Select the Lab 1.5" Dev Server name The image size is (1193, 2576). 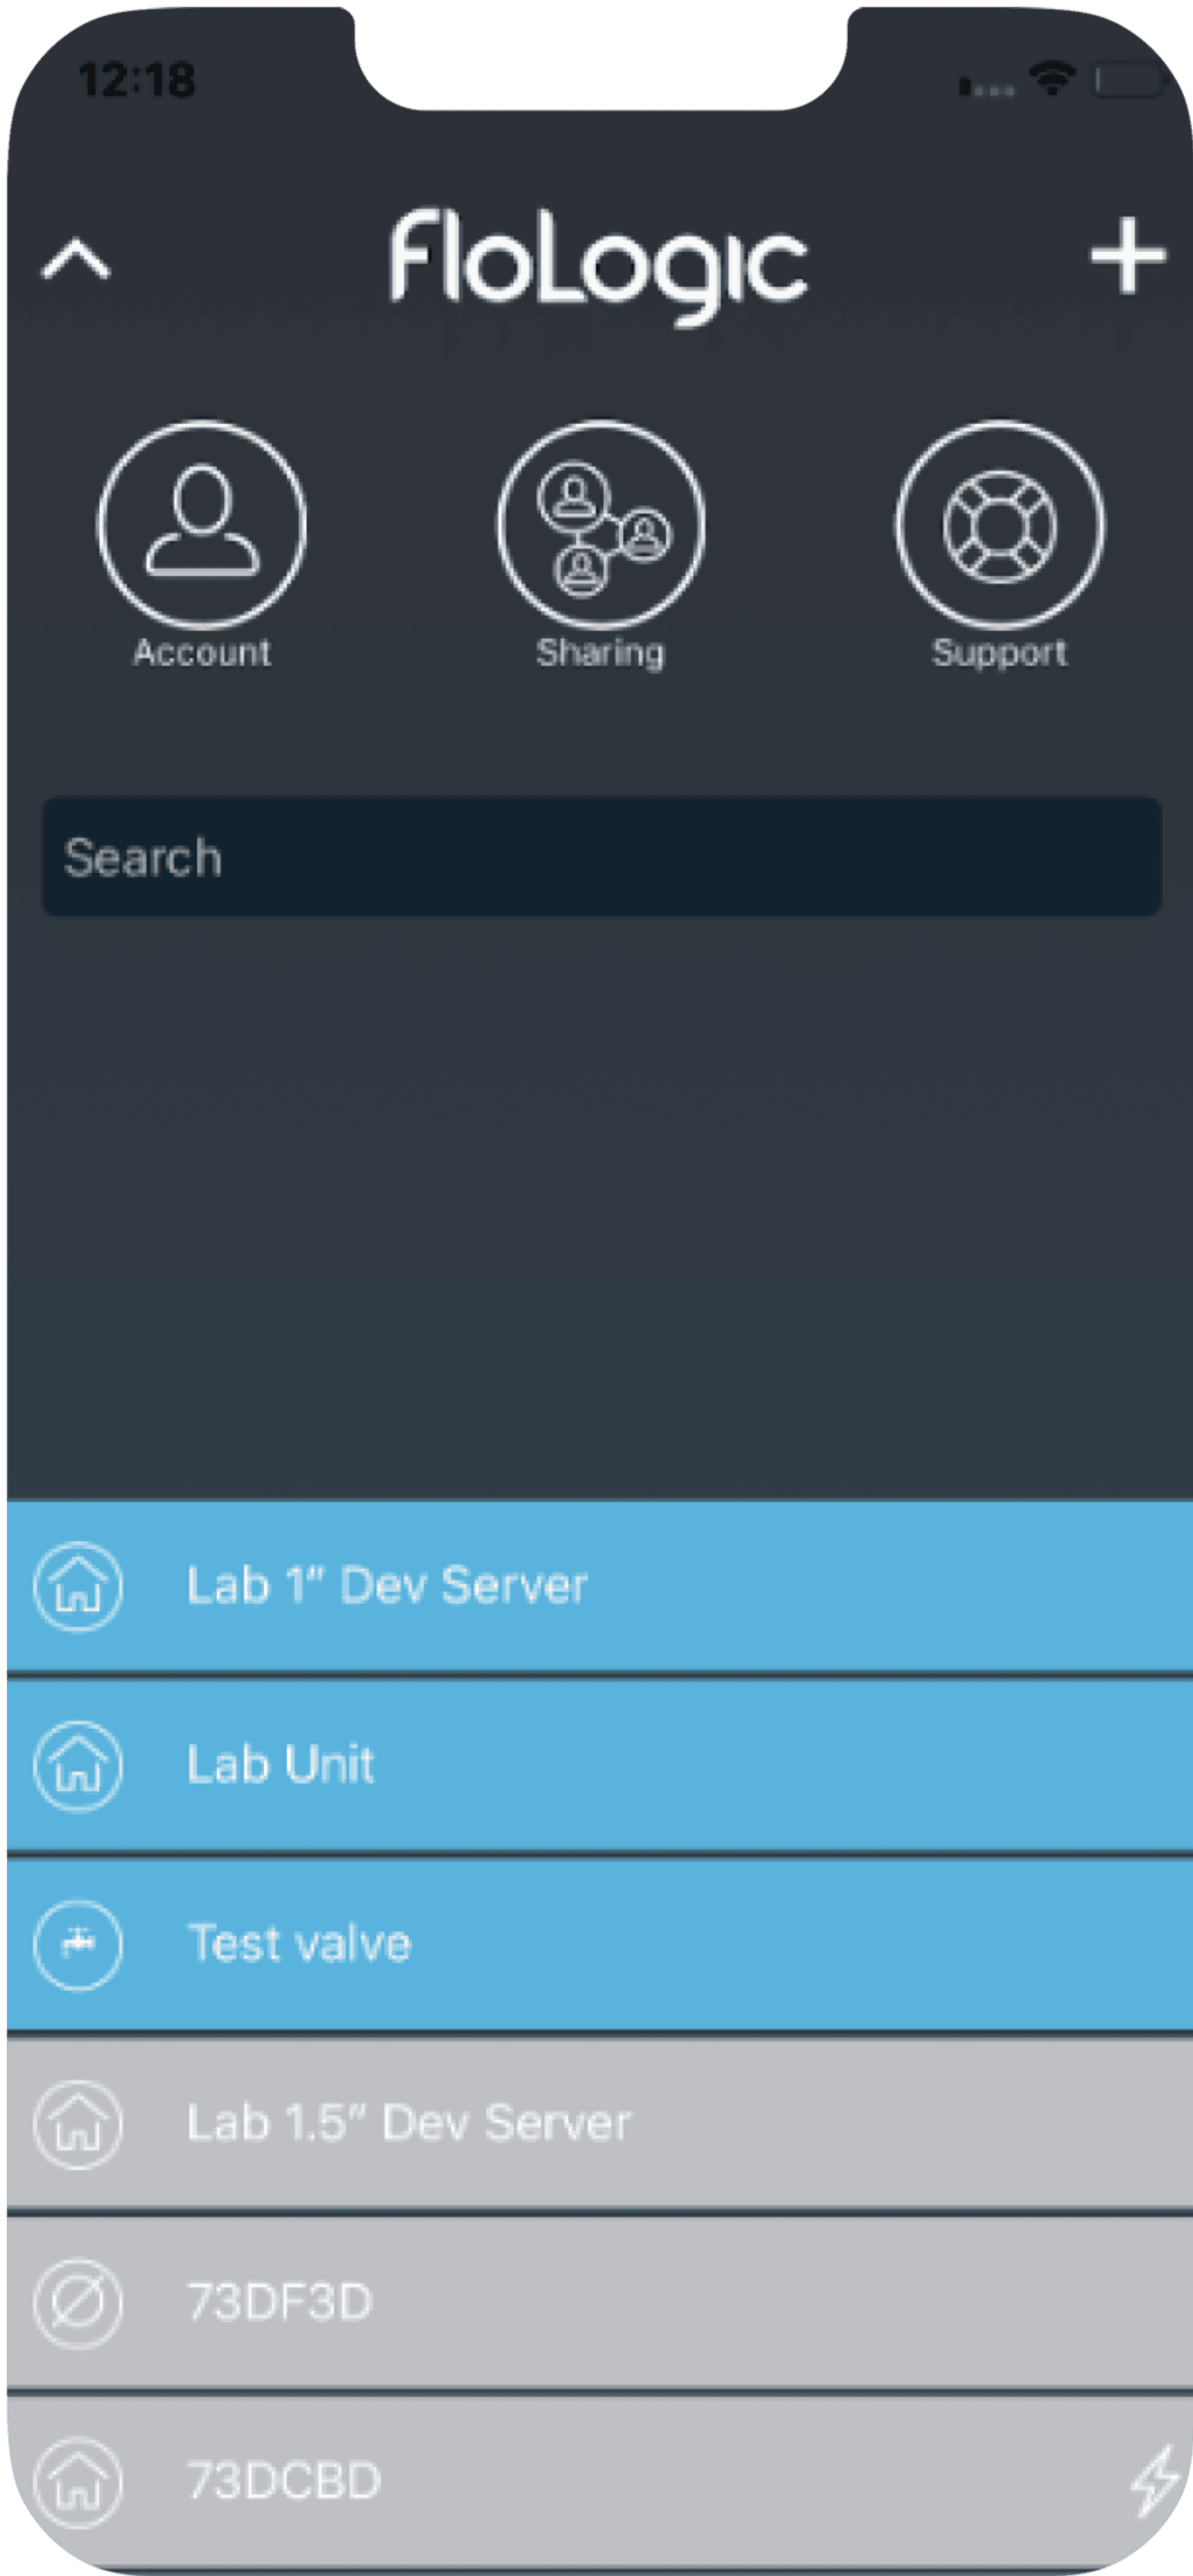[409, 2123]
